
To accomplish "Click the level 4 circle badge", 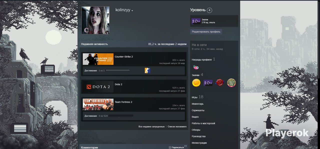I will point(209,10).
